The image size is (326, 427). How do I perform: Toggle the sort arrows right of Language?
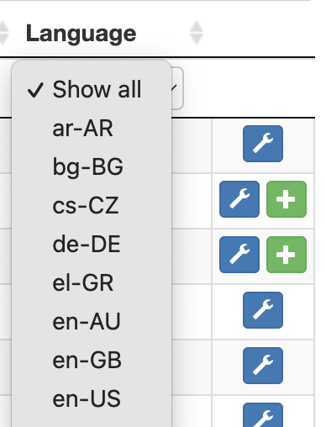[197, 33]
